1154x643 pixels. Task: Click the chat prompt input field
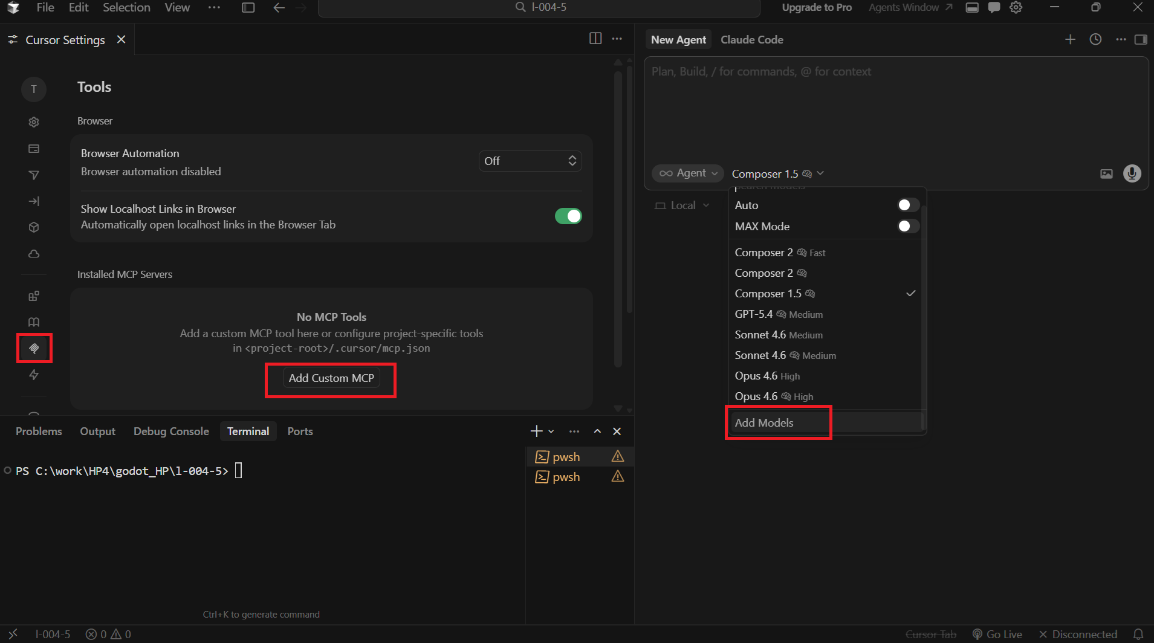[895, 109]
